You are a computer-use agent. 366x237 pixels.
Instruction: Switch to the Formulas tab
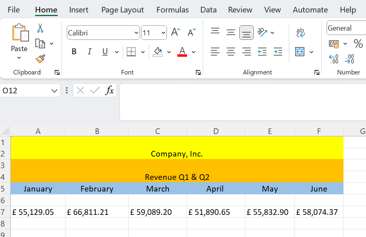173,10
